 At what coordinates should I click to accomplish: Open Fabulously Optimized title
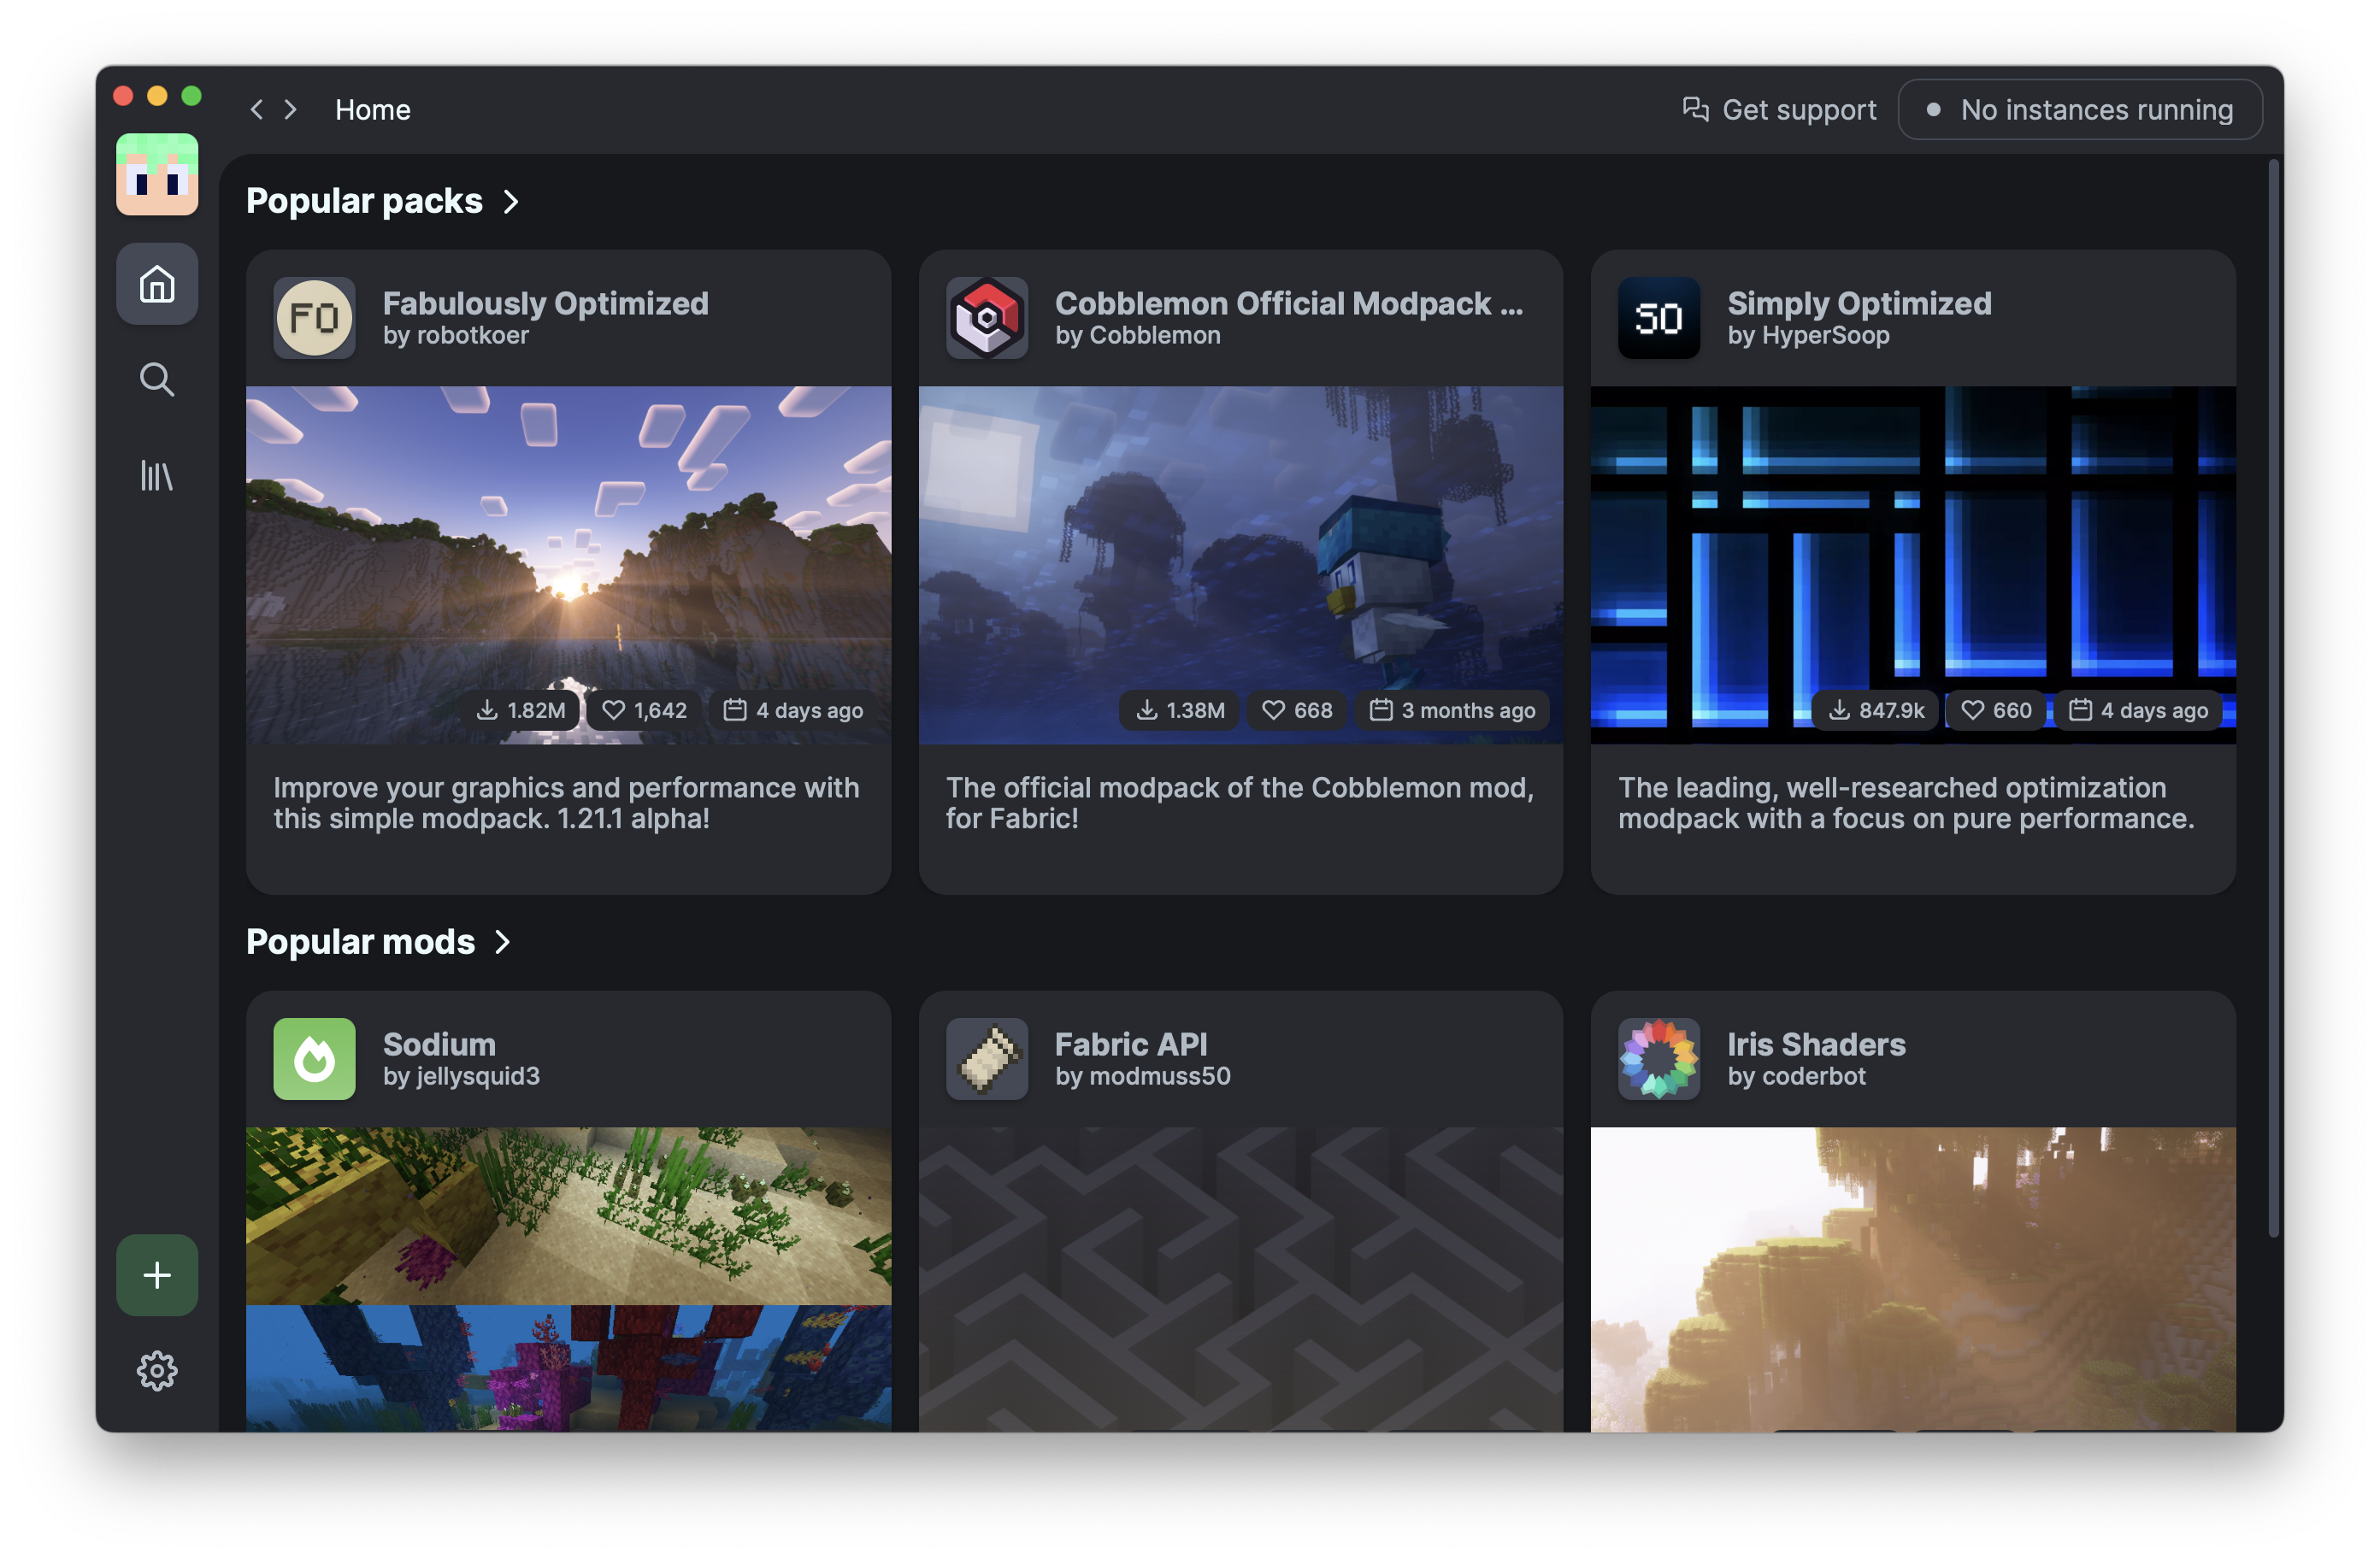[x=545, y=303]
